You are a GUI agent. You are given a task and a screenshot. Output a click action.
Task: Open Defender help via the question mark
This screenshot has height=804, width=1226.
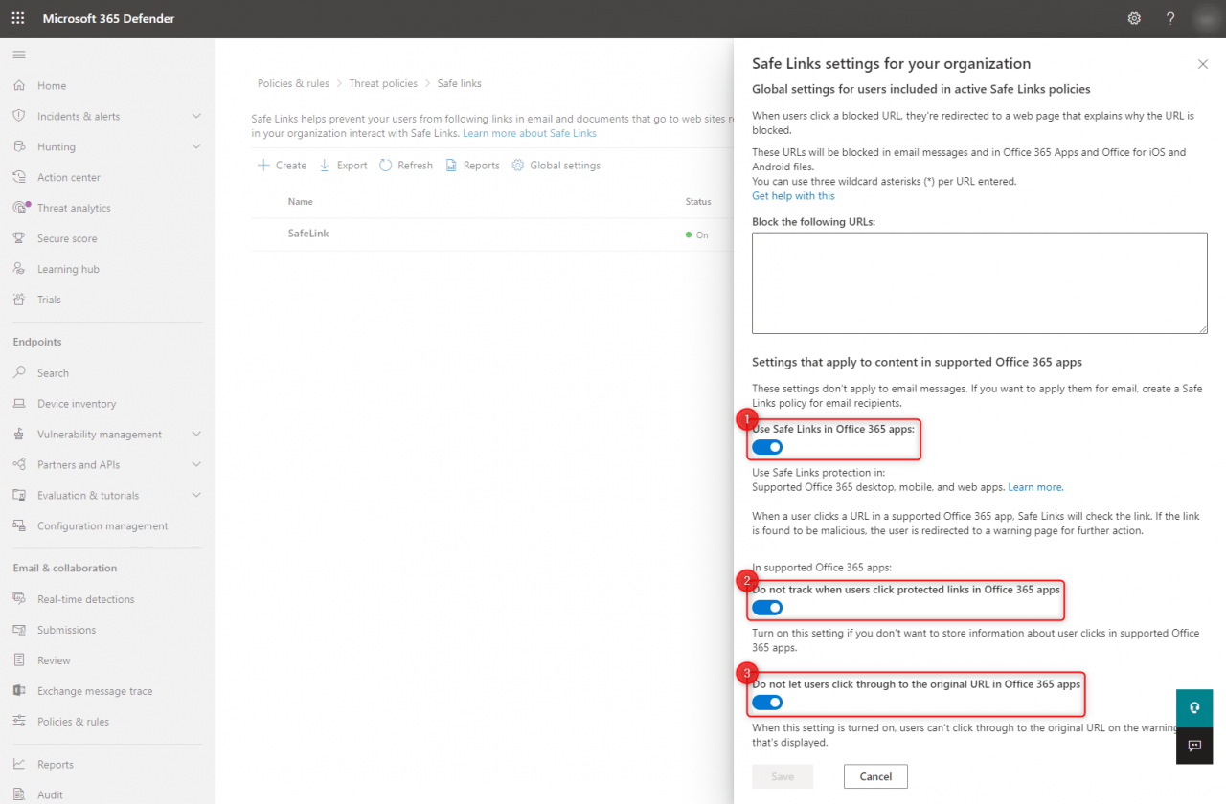point(1169,18)
